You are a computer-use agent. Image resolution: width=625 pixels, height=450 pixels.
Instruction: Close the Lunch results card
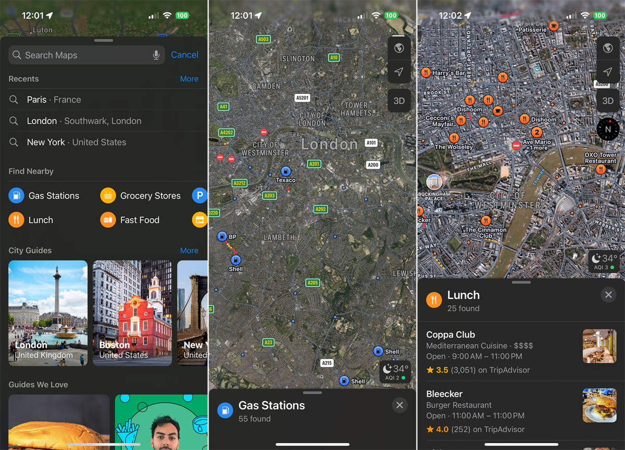tap(608, 295)
